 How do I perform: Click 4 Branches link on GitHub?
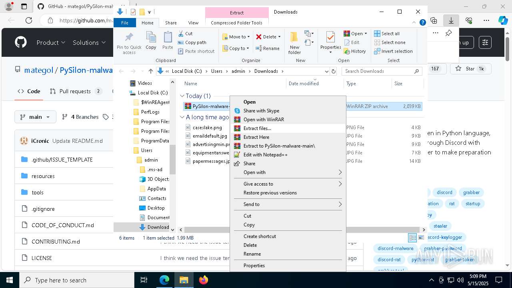(80, 117)
